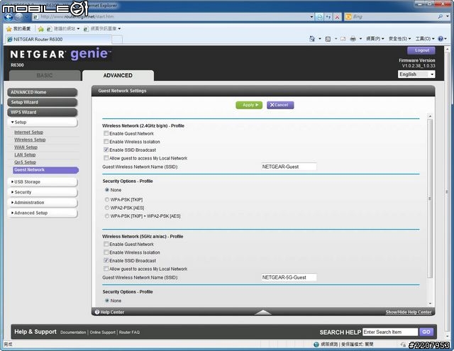Enable Guest Network for 2.4GHz profile

(106, 133)
